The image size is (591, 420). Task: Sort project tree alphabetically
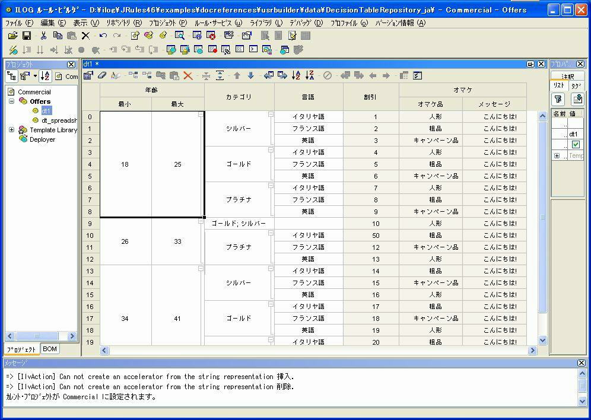pos(45,76)
